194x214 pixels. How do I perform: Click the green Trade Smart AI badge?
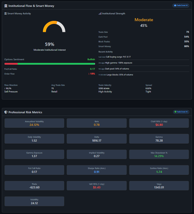[x=181, y=112]
